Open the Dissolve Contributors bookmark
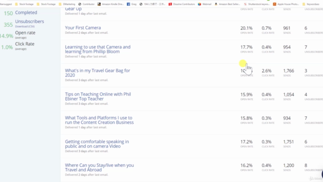323x182 pixels. pyautogui.click(x=182, y=4)
